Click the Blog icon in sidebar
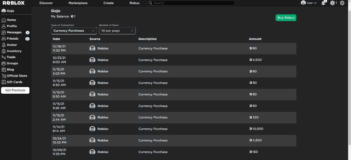Screen dimensions: 351x160 (x=4, y=69)
